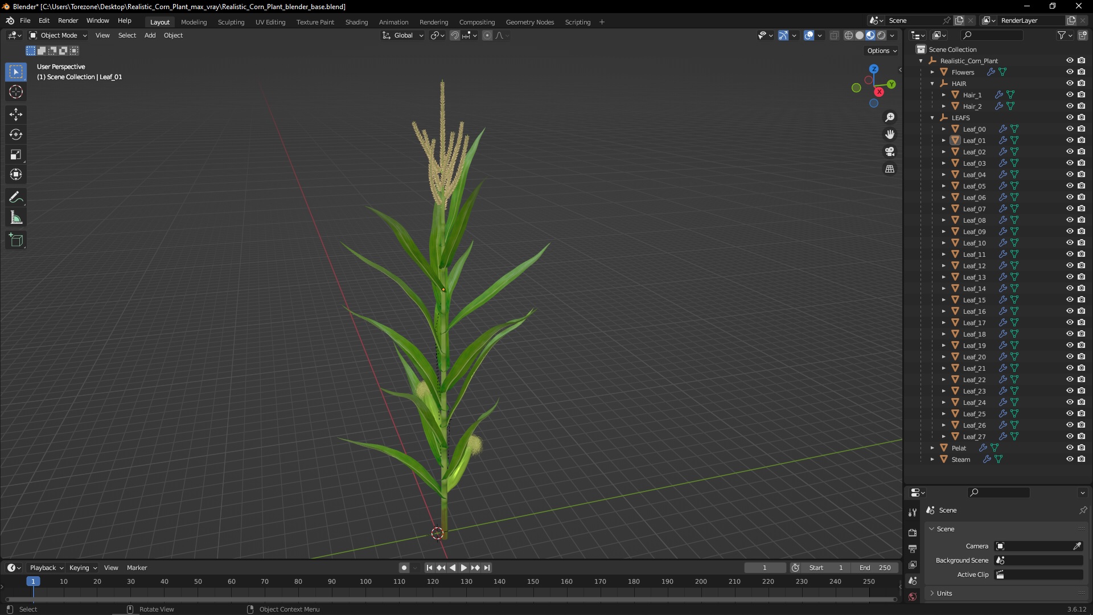Select rendered viewport shading

(x=881, y=35)
